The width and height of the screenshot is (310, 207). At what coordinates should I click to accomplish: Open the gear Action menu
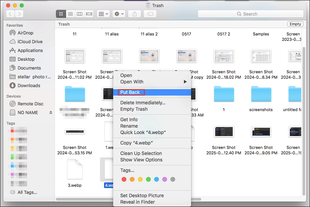119,14
